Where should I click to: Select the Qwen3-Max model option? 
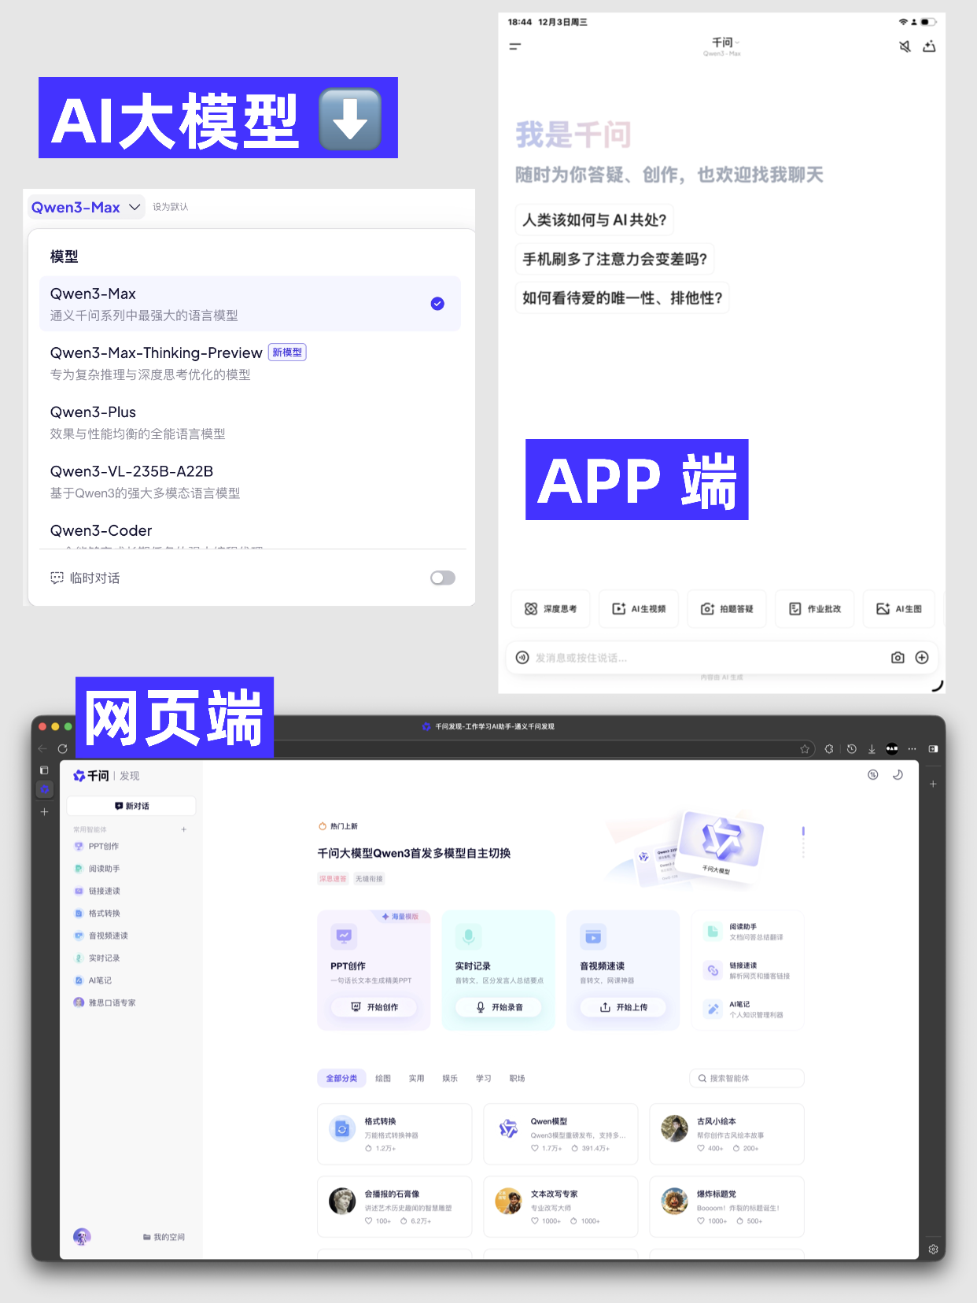tap(249, 304)
